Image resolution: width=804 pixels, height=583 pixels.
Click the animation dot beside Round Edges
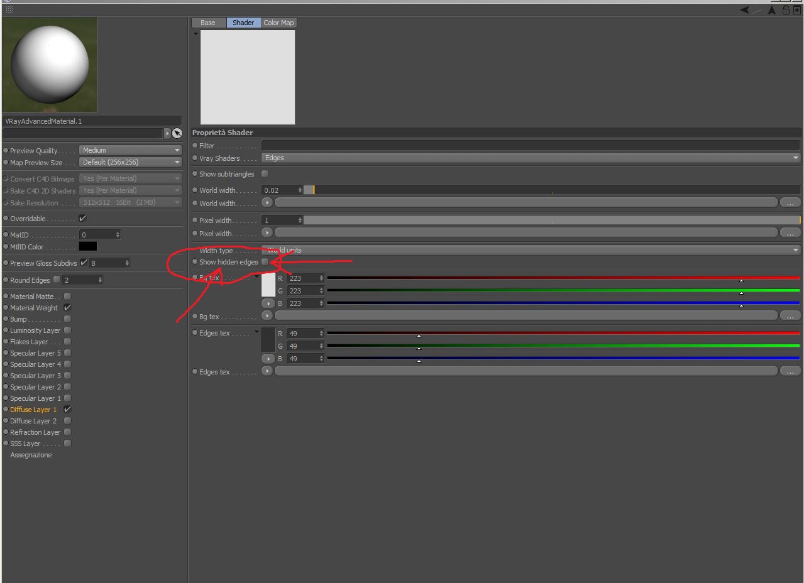click(x=6, y=280)
